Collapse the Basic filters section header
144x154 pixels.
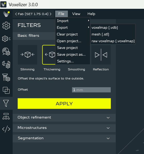34,36
